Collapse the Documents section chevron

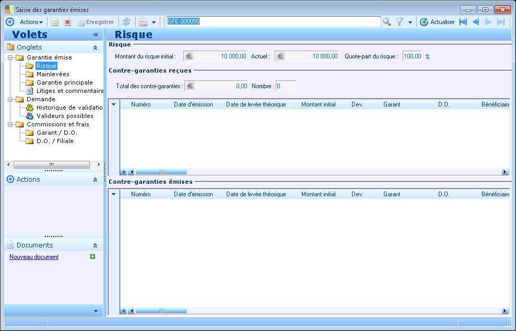pyautogui.click(x=95, y=245)
